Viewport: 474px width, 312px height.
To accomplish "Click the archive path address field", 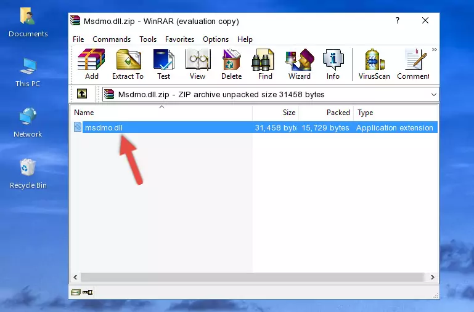I will [271, 94].
